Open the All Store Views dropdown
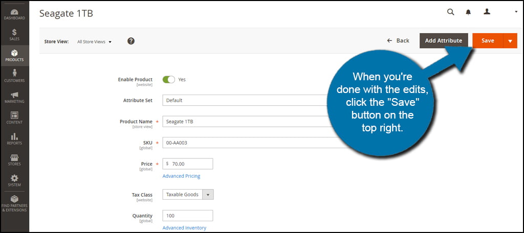Image resolution: width=524 pixels, height=233 pixels. click(x=94, y=42)
